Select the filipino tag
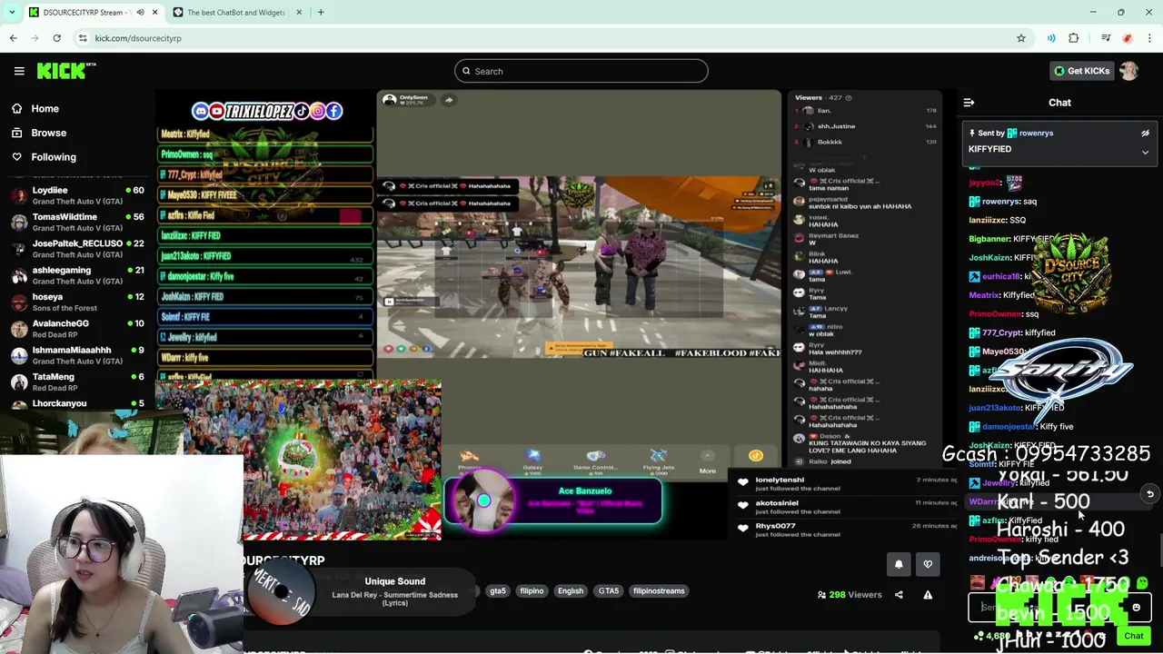The image size is (1163, 654). (532, 591)
